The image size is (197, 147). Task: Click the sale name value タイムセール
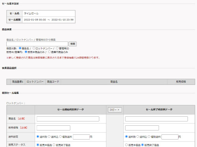(31, 13)
